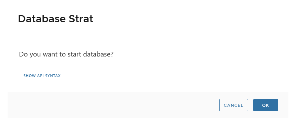Dismiss the dialog using CANCEL

click(x=233, y=105)
